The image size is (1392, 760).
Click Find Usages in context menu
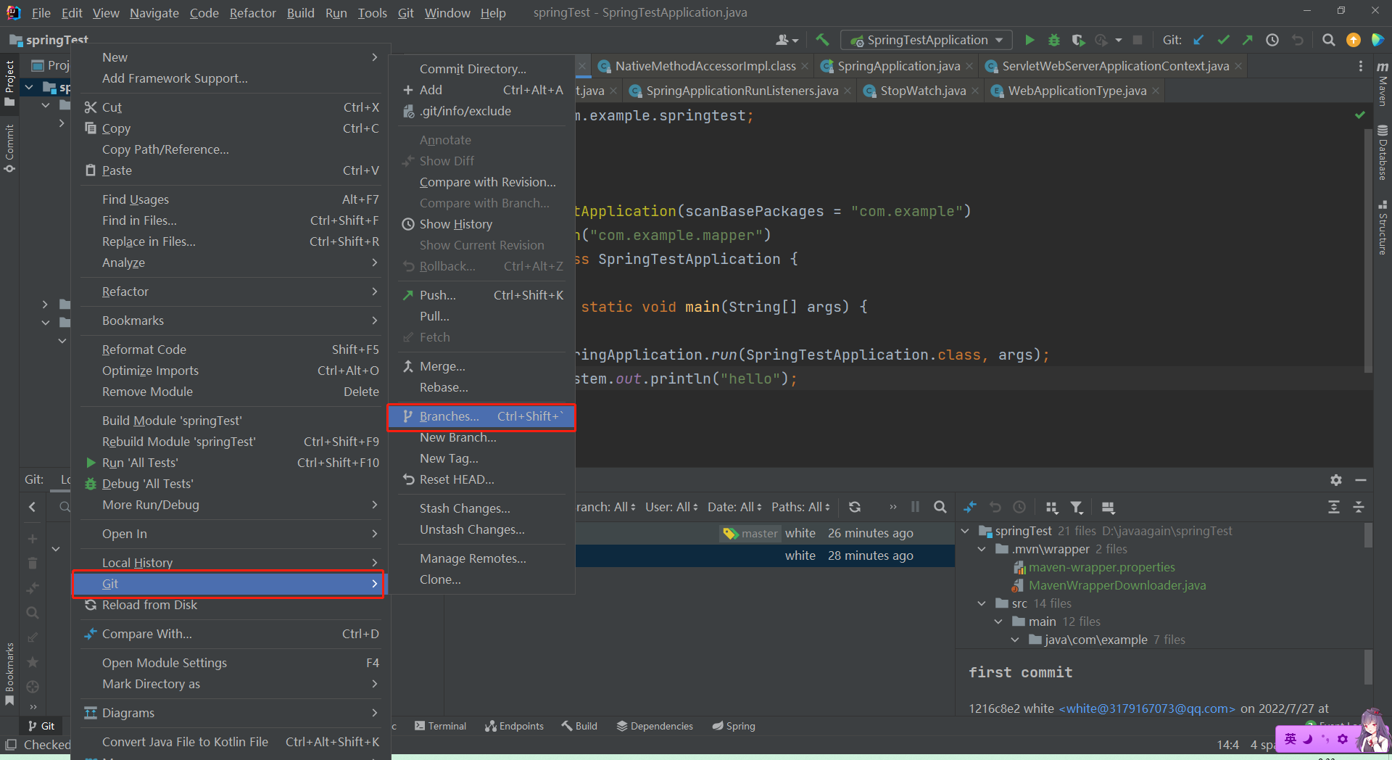231,199
